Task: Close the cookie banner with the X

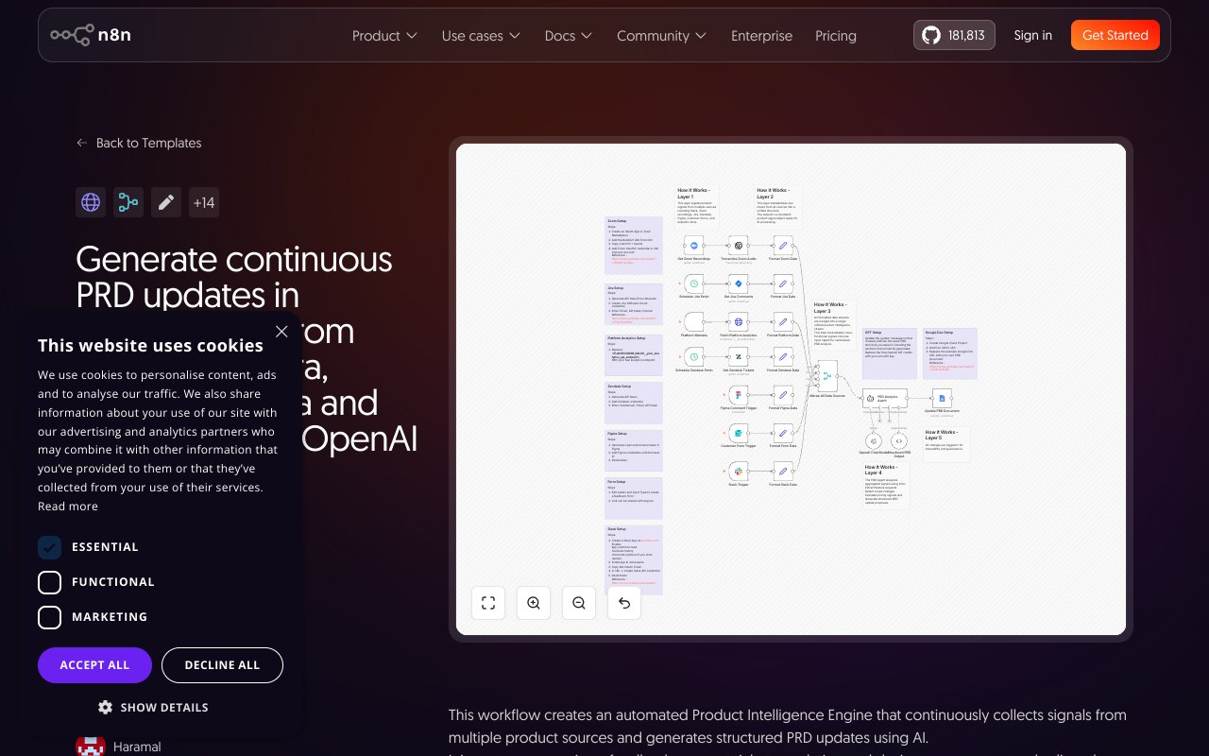Action: [281, 332]
